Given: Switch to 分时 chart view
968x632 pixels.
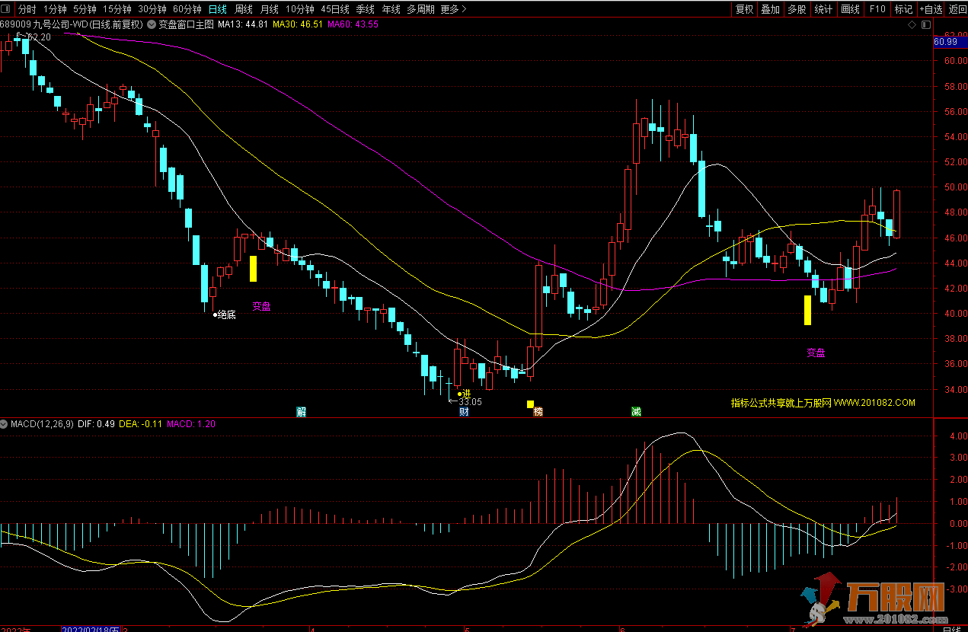Looking at the screenshot, I should 27,9.
